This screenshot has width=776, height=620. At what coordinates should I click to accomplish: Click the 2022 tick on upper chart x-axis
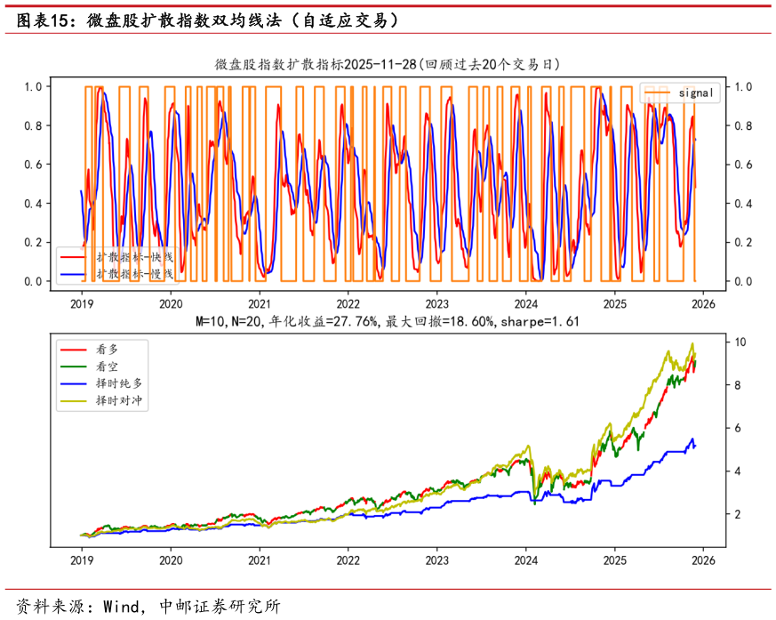[x=348, y=302]
